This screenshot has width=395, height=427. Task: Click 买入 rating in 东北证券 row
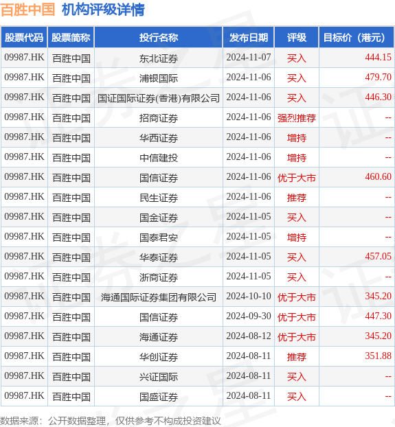tap(296, 58)
